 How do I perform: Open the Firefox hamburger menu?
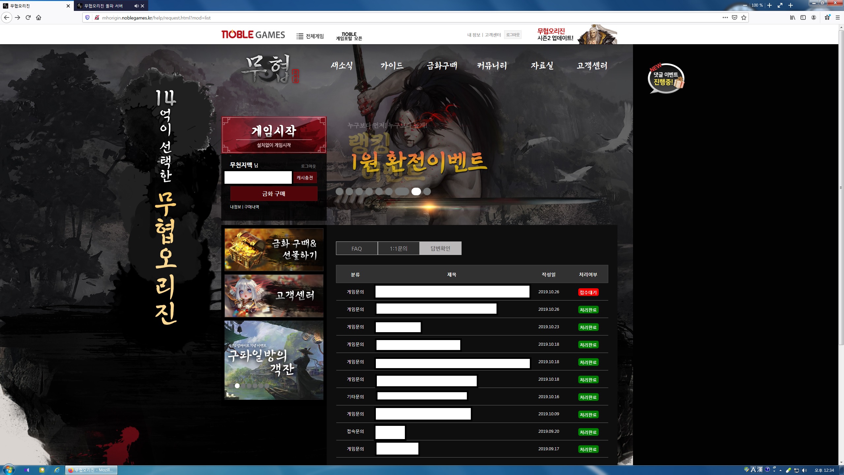[837, 17]
